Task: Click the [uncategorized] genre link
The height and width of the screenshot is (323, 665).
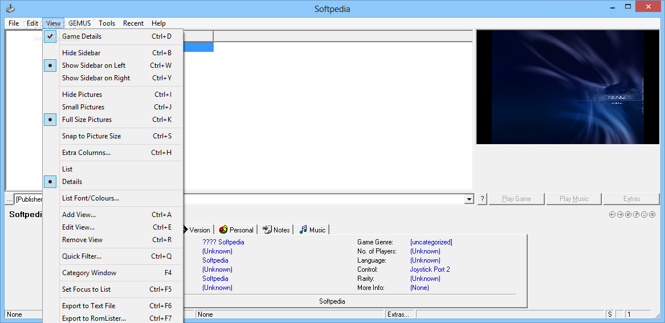Action: click(431, 242)
